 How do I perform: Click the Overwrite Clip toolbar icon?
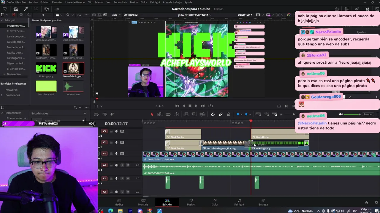tap(194, 114)
